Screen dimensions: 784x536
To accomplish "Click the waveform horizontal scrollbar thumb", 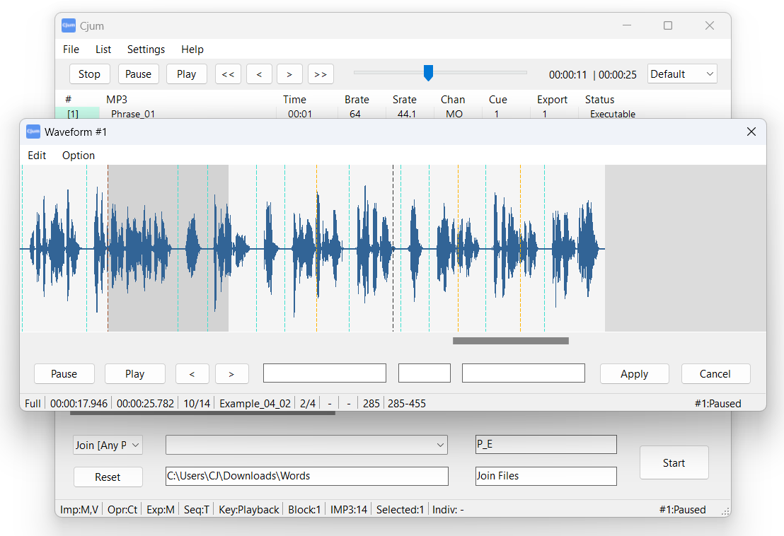I will pos(510,341).
